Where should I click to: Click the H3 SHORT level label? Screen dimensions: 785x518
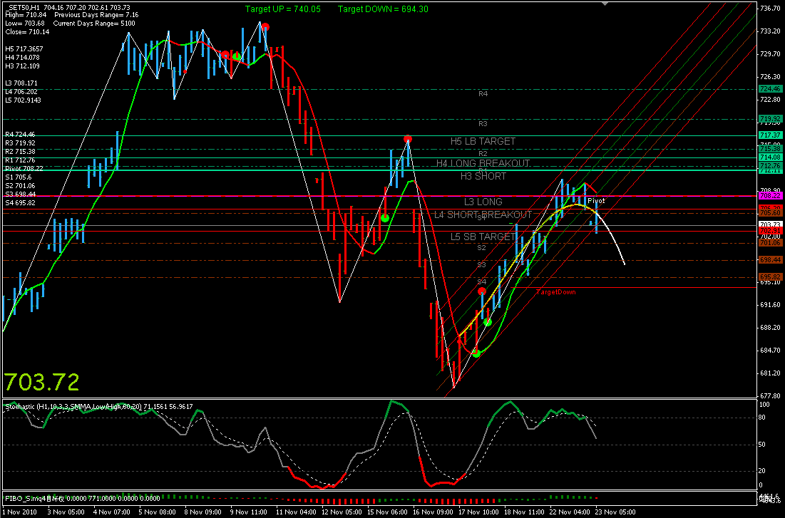[483, 176]
